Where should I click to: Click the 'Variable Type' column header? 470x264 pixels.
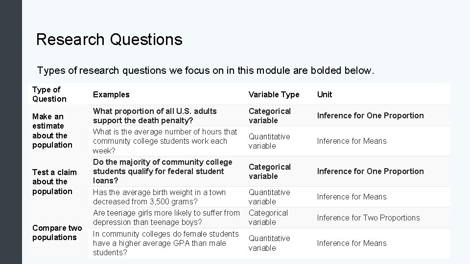tap(274, 94)
